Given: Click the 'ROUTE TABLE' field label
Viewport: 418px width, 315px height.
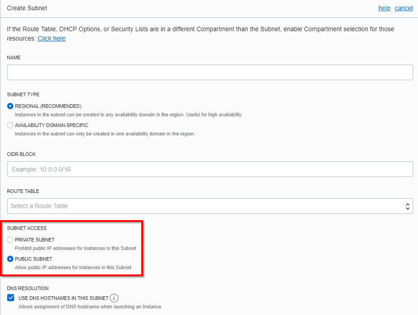Looking at the screenshot, I should point(23,191).
